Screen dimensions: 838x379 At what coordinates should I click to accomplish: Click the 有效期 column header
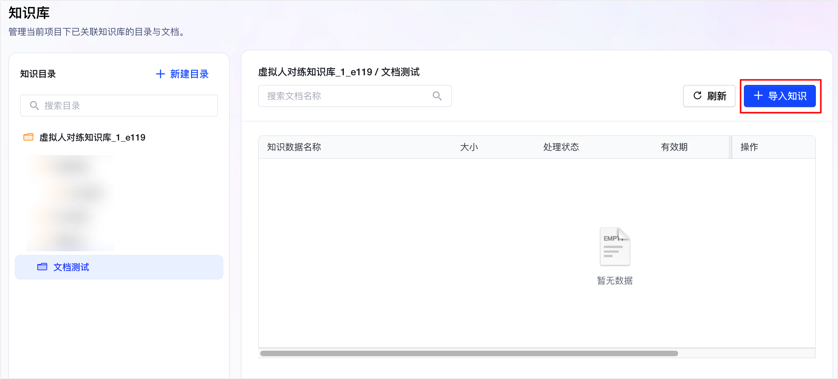674,147
